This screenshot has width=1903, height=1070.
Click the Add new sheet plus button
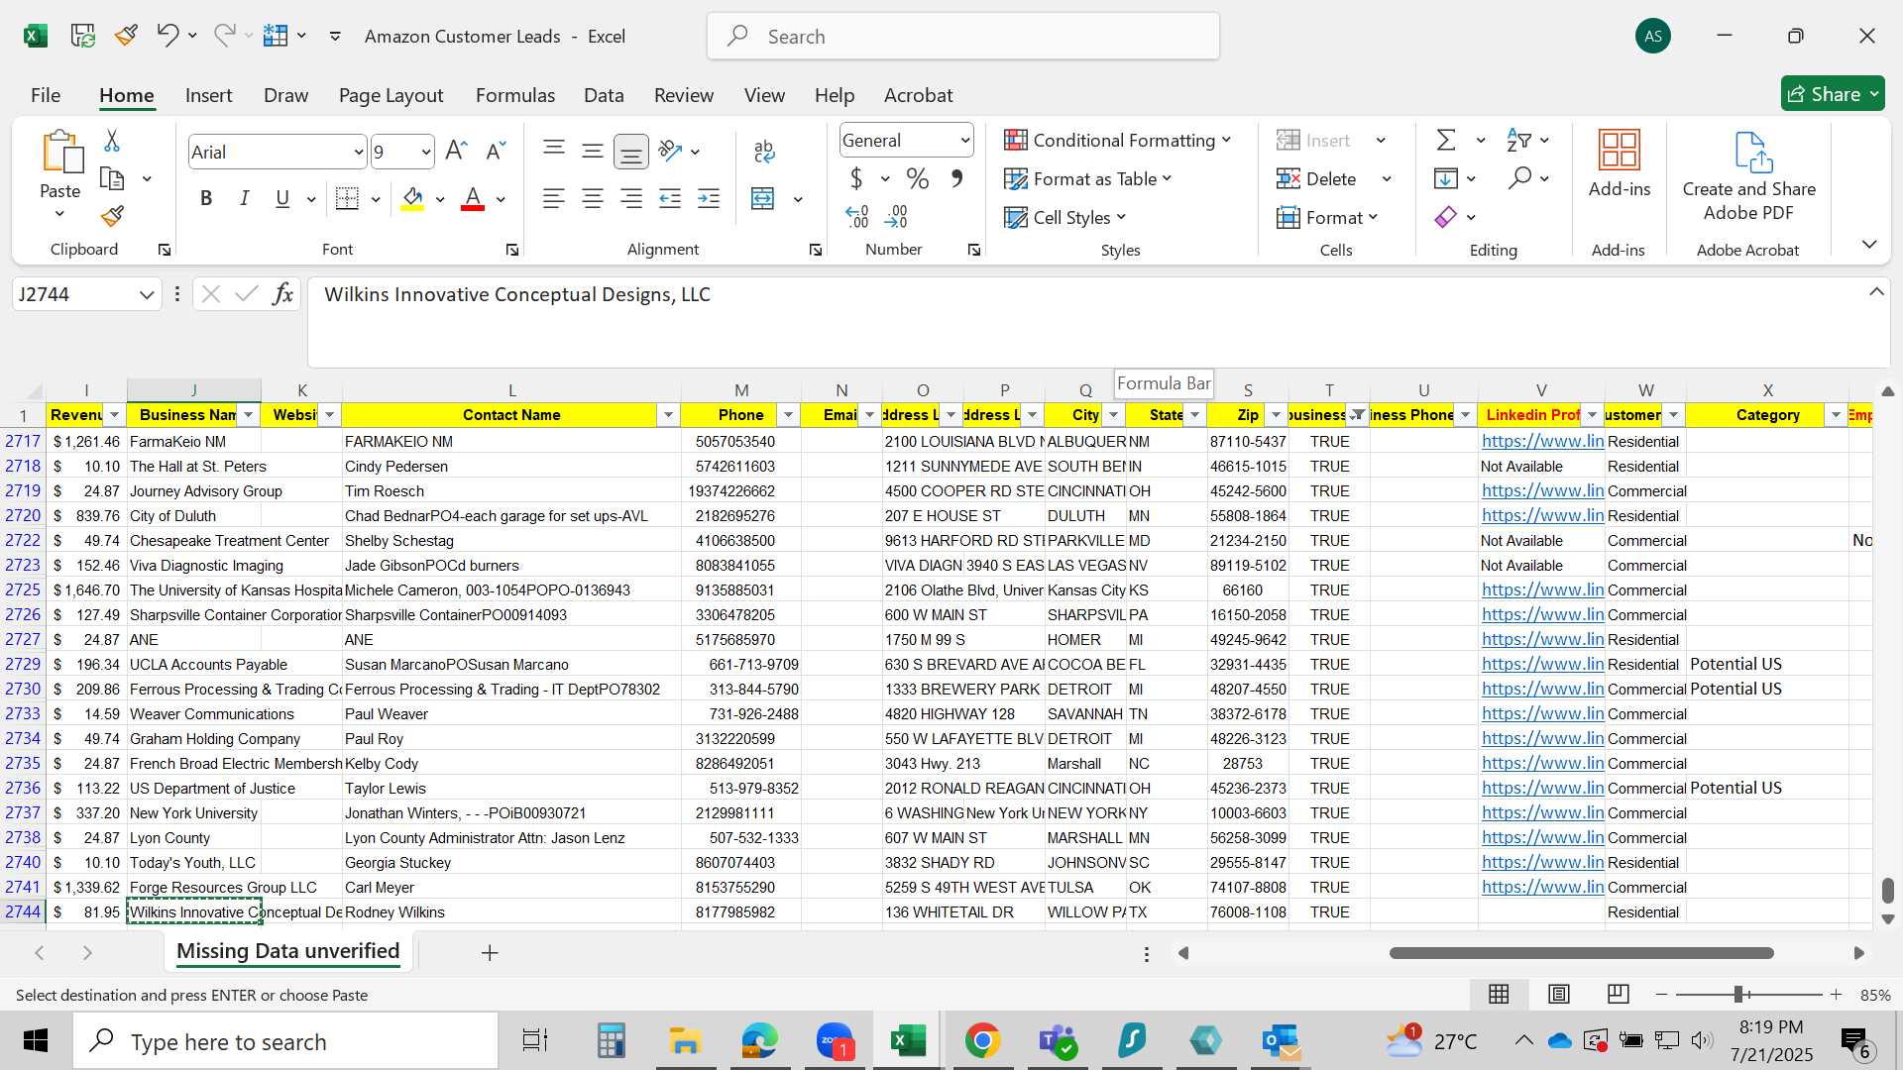coord(490,953)
